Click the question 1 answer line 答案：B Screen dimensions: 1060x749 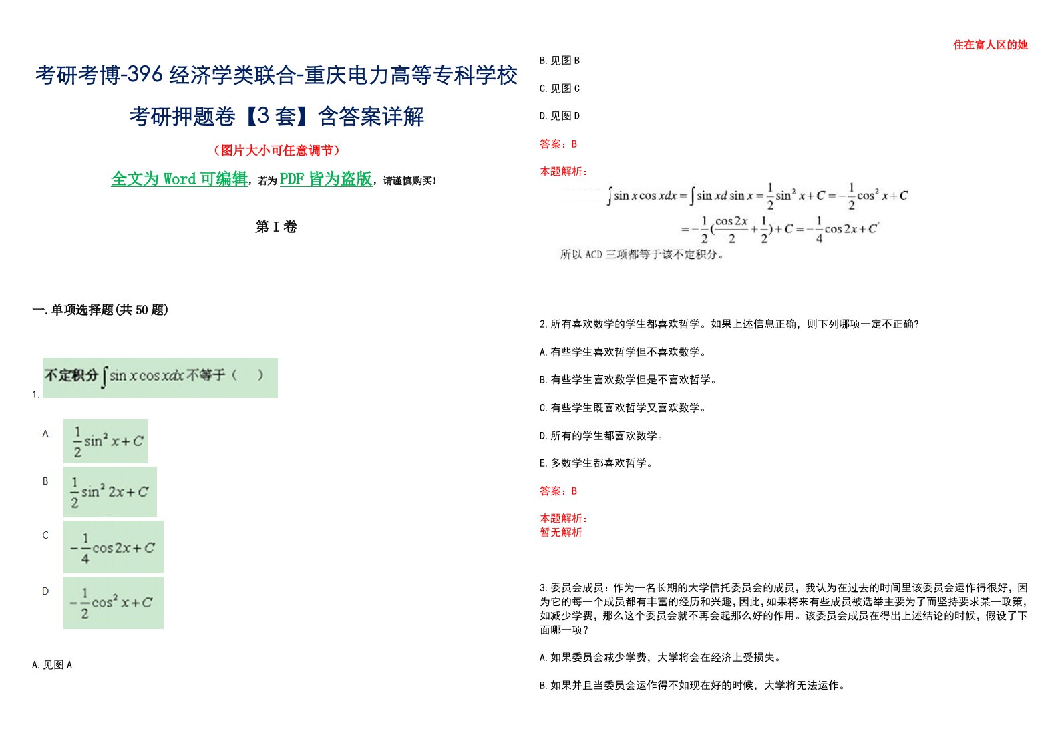558,144
